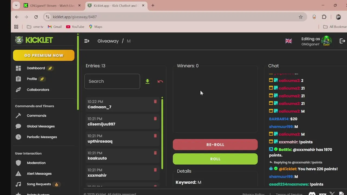Viewport: 347px width, 195px height.
Task: Toggle the sidebar collapse menu icon
Action: (87, 41)
